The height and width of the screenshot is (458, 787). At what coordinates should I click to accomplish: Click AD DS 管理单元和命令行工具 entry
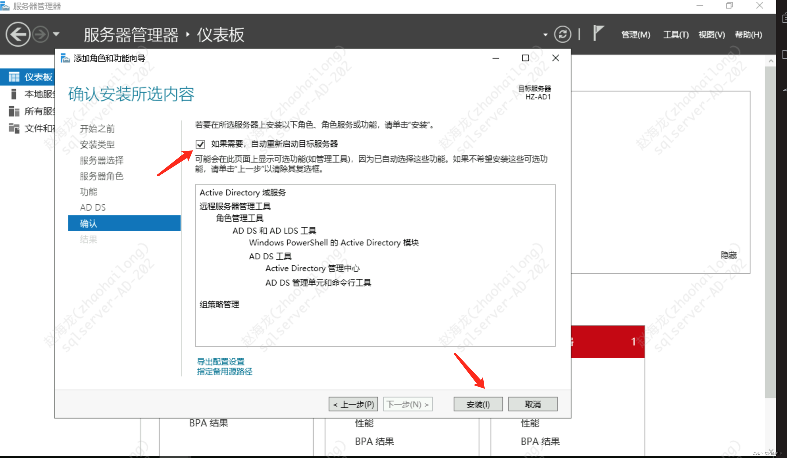(x=318, y=283)
